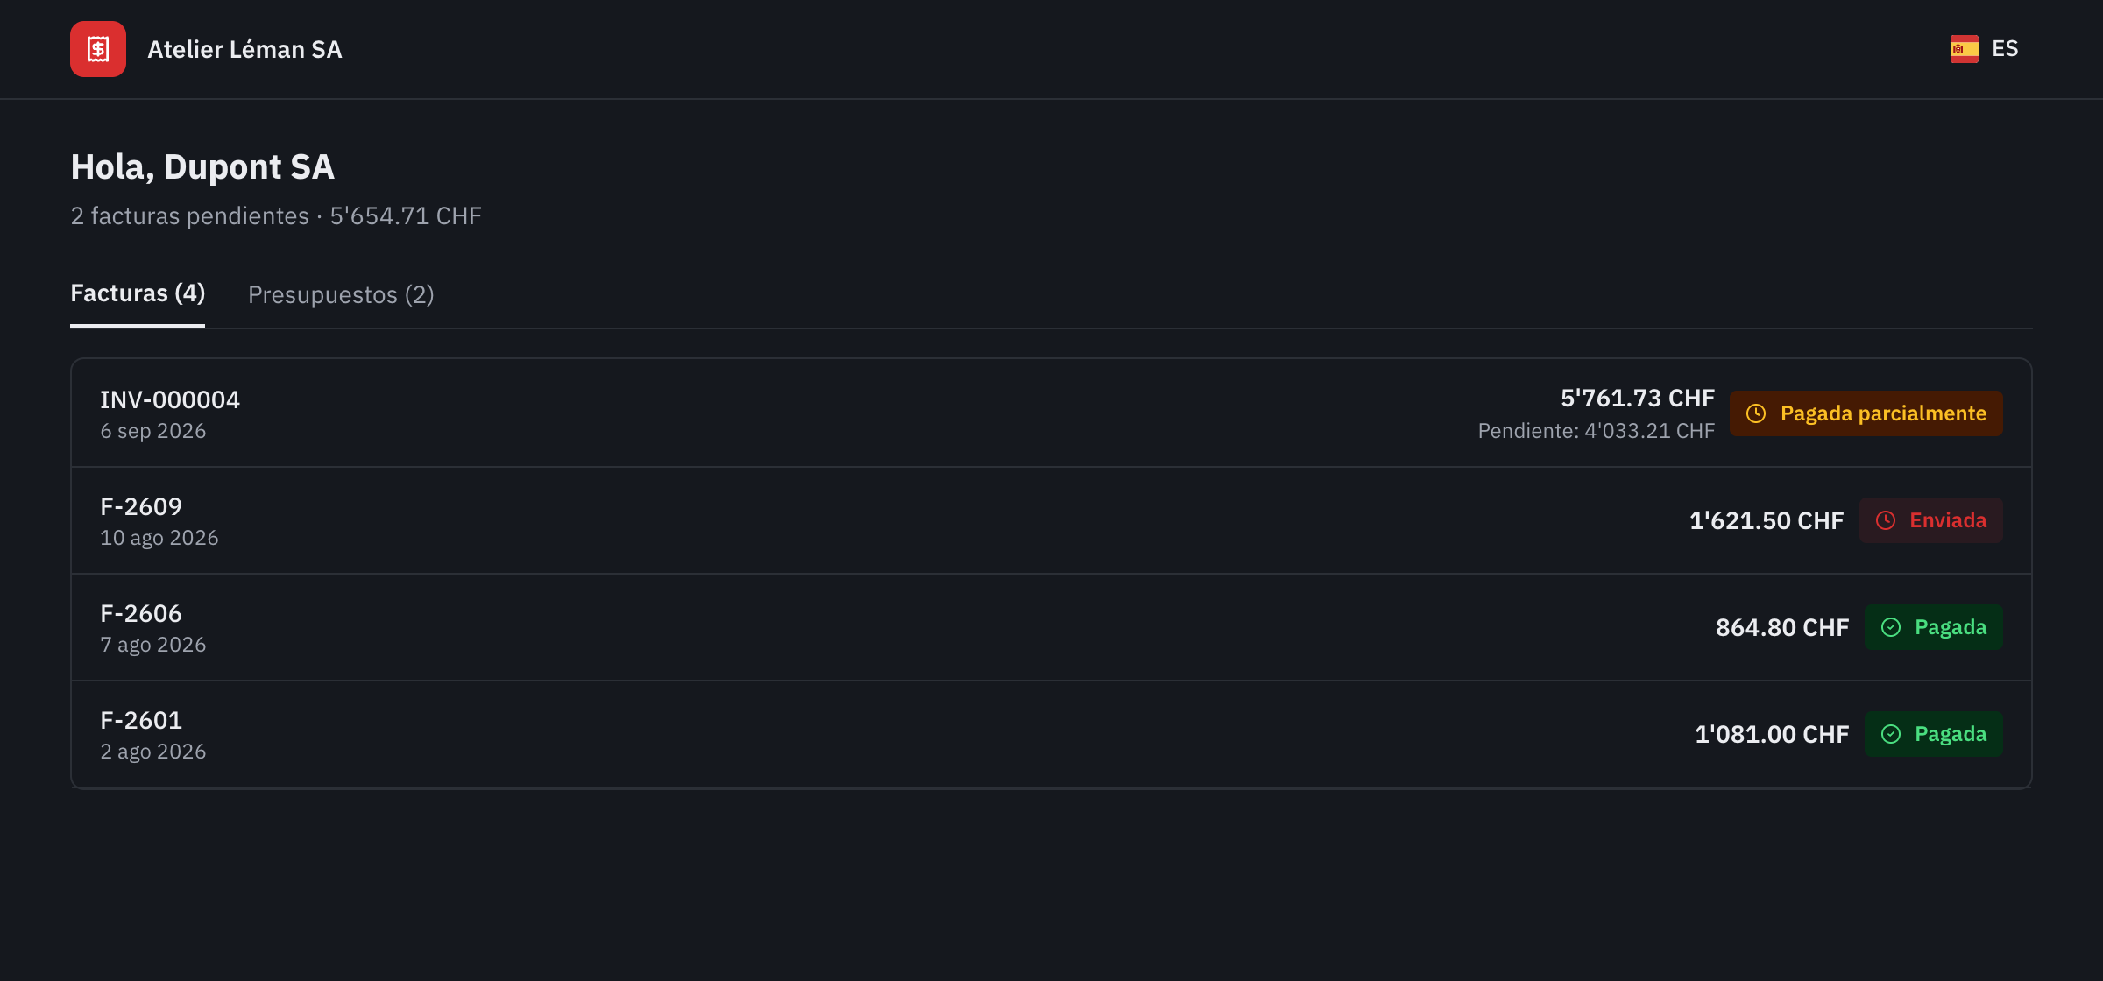The height and width of the screenshot is (981, 2103).
Task: Click the Atelier Léman SA company name
Action: coord(244,49)
